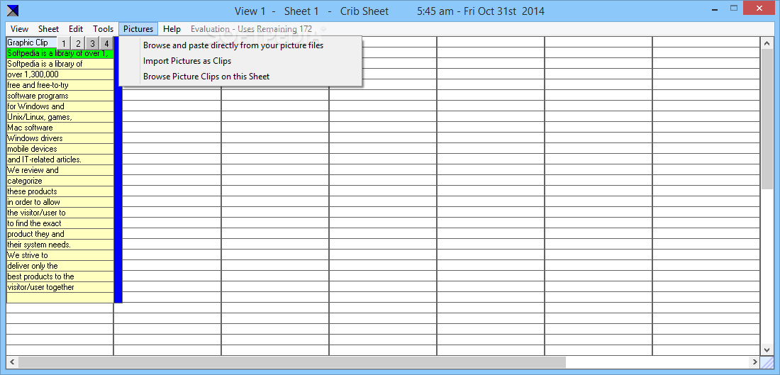
Task: Close the Pictures menu
Action: point(138,29)
